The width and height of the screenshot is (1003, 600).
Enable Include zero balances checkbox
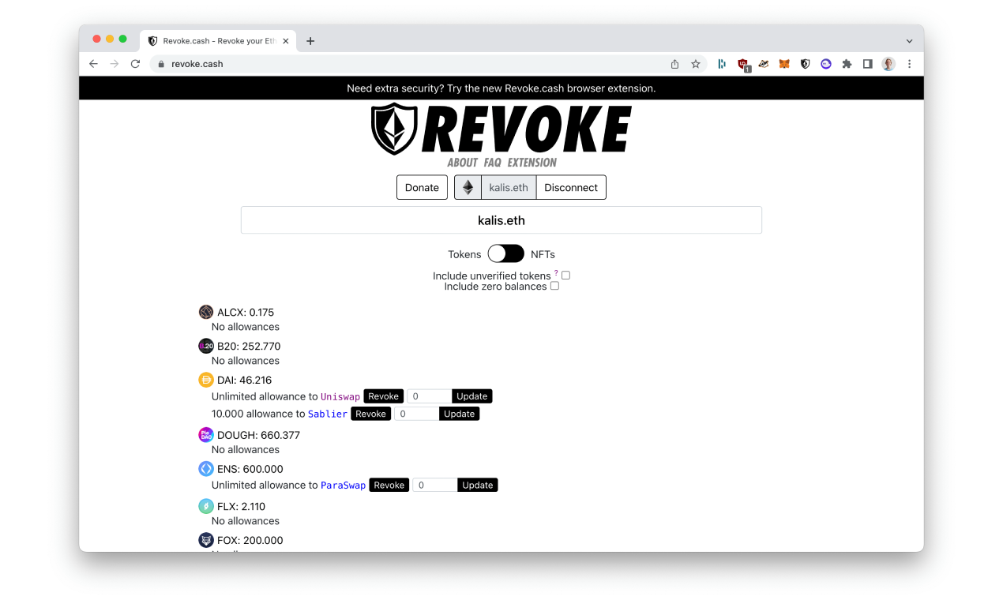[554, 286]
